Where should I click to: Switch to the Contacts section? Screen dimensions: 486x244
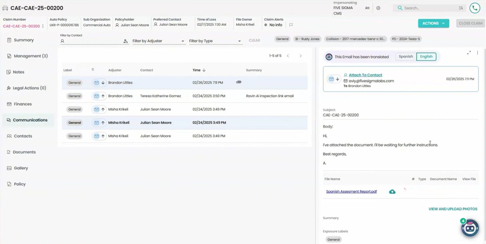(23, 136)
